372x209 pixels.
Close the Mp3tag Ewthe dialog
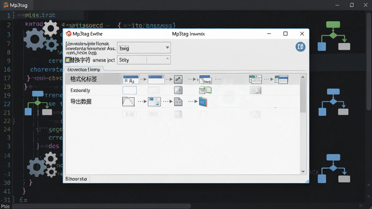coord(302,34)
